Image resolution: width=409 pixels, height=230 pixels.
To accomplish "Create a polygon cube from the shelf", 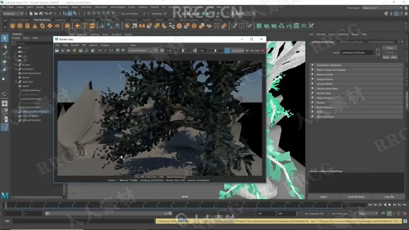I will tap(20, 26).
